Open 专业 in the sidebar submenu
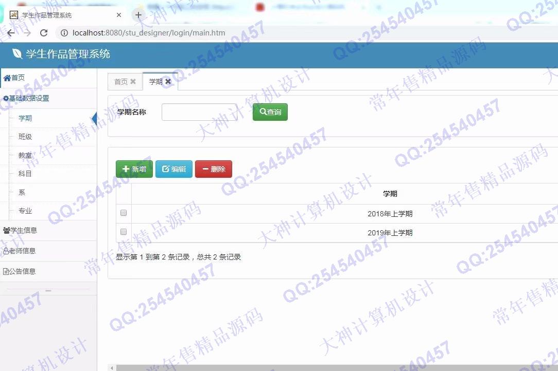The height and width of the screenshot is (371, 558). 25,211
